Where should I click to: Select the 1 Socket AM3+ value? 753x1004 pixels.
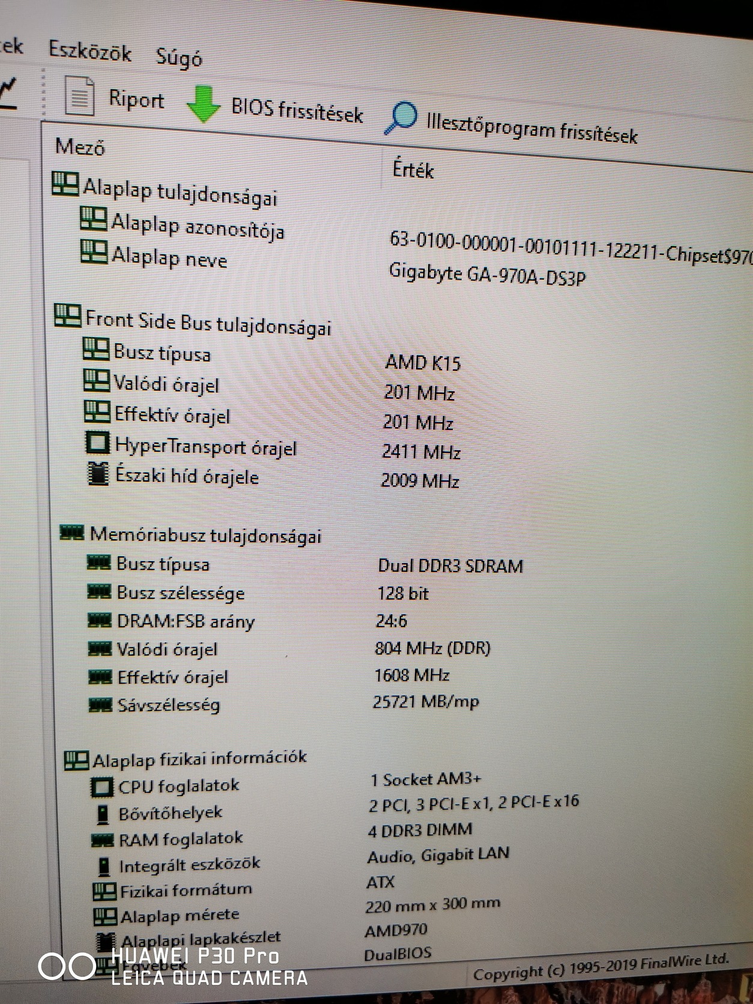[426, 779]
